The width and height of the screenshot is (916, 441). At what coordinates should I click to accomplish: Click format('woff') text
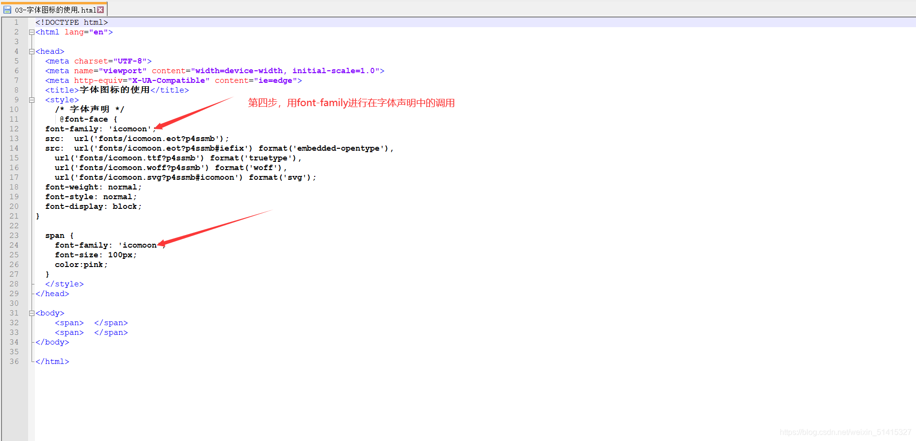pyautogui.click(x=249, y=168)
